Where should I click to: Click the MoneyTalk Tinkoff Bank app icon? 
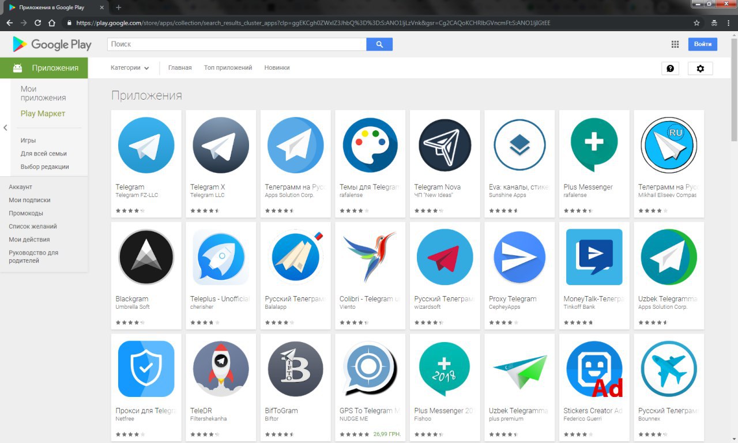pos(594,257)
